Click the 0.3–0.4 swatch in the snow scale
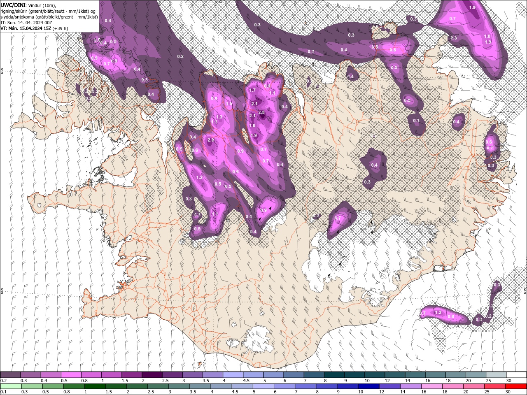Viewport: 527px width, 395px height. 31,375
